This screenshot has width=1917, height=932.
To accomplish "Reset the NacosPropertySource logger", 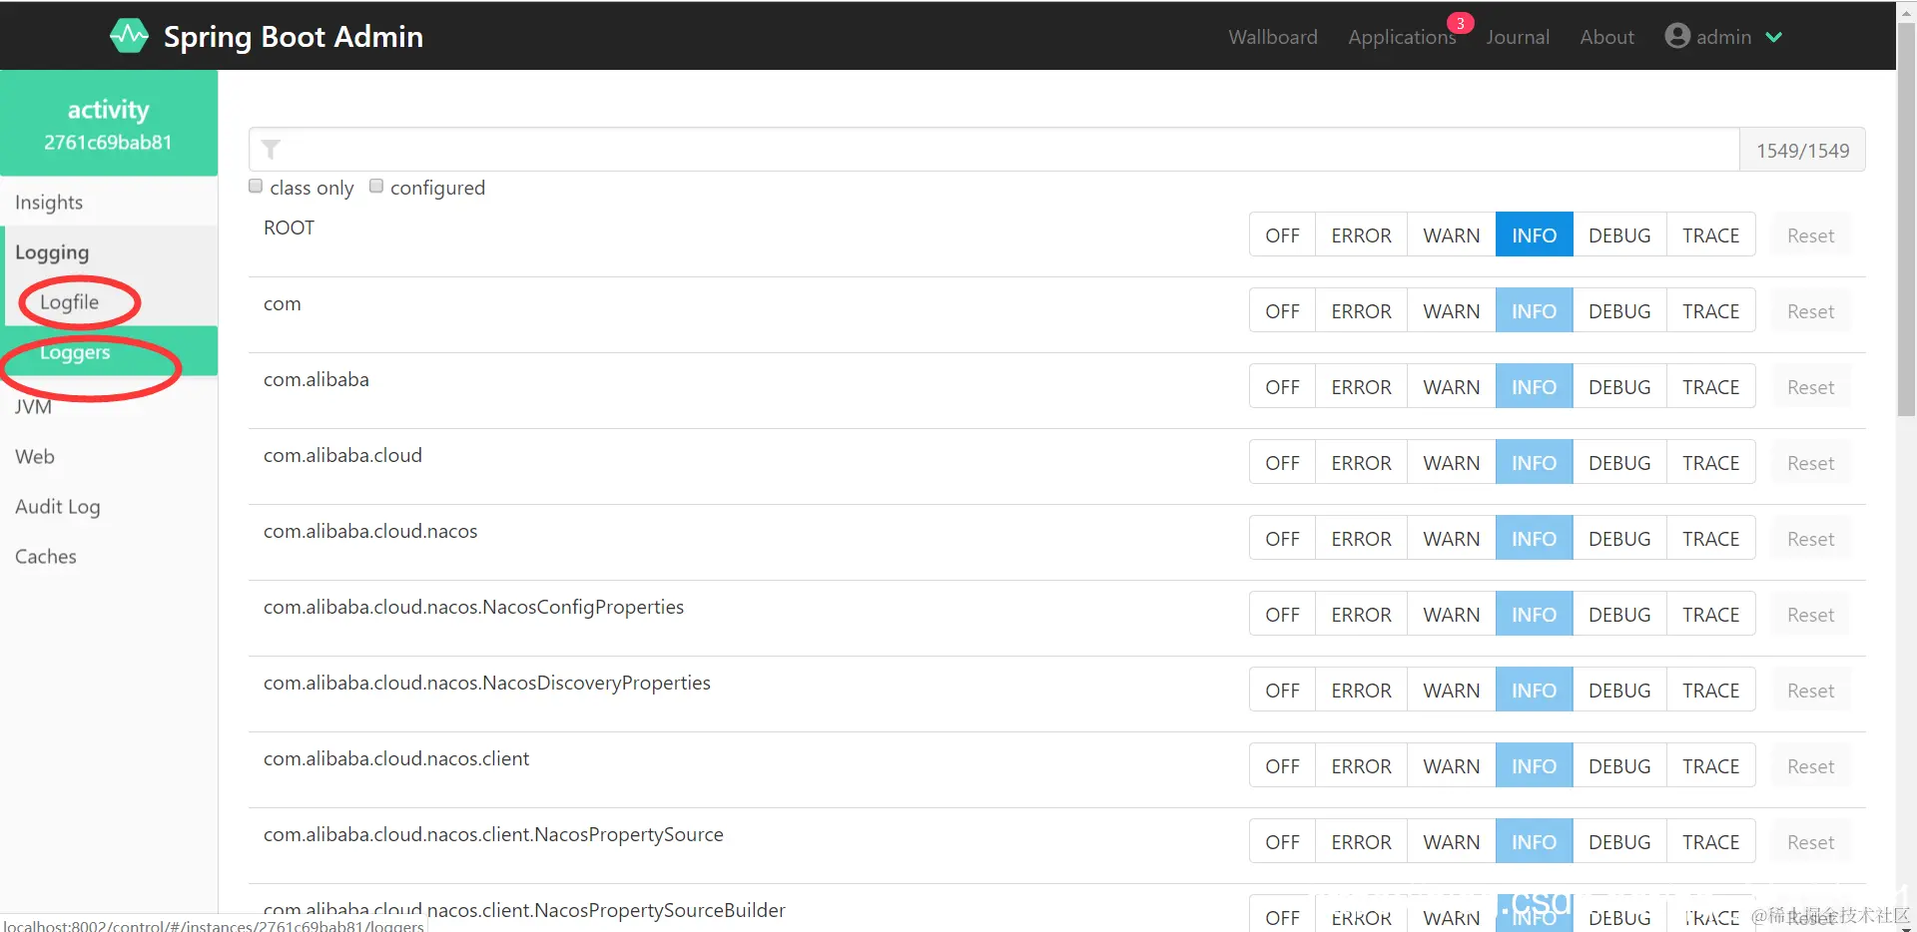I will [1810, 841].
